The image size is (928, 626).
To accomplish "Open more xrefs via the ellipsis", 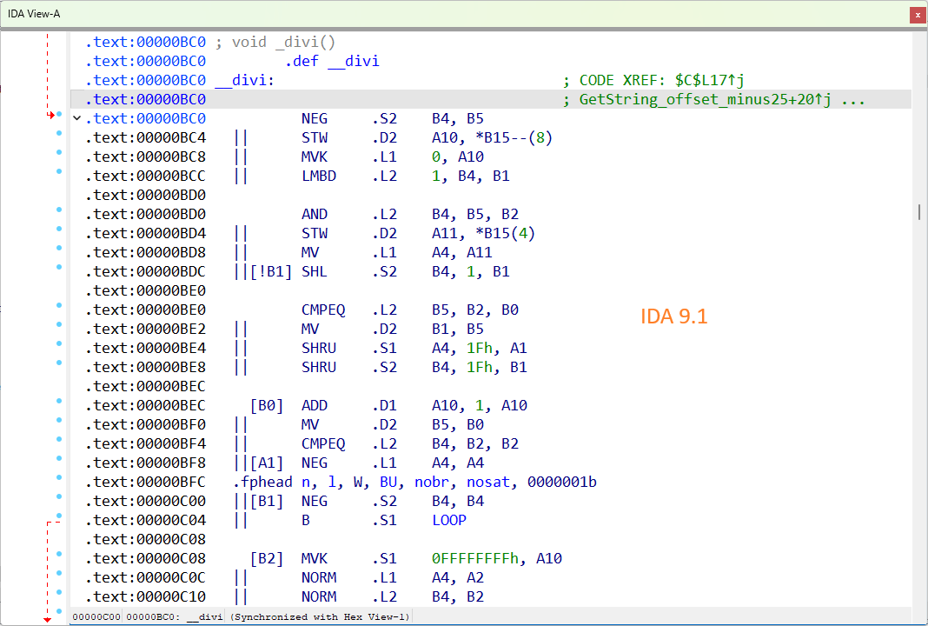I will [852, 101].
